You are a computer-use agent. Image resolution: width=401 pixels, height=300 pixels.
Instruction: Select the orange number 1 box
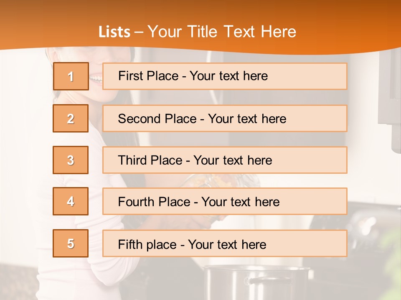click(71, 76)
